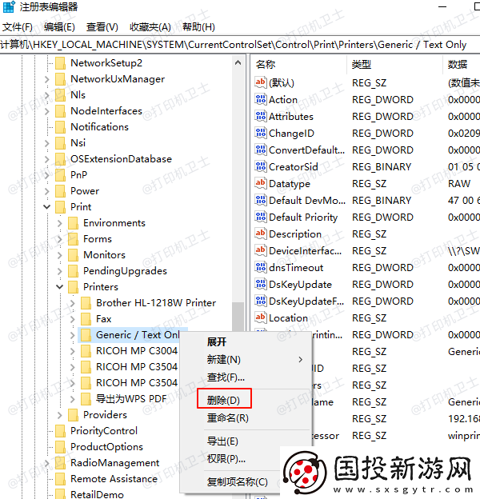480x499 pixels.
Task: Click the DsKeyUpdate value icon
Action: point(260,284)
